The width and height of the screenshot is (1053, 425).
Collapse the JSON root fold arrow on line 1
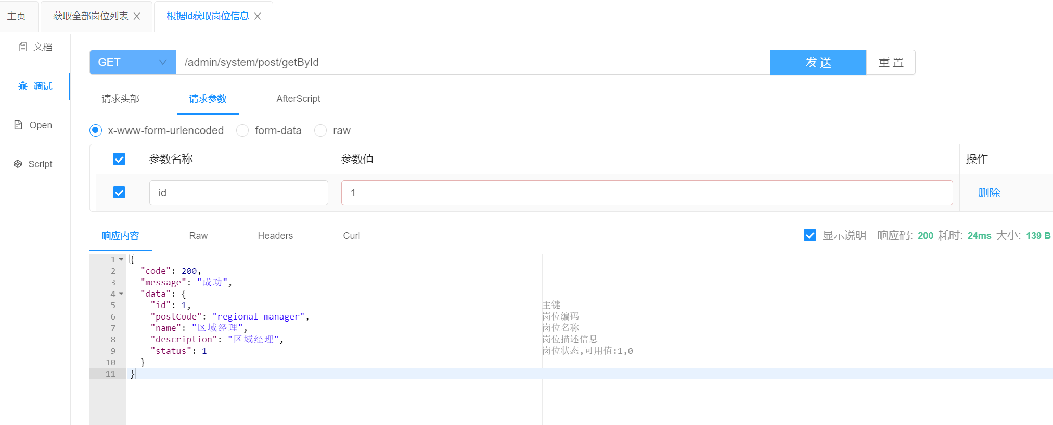(121, 259)
